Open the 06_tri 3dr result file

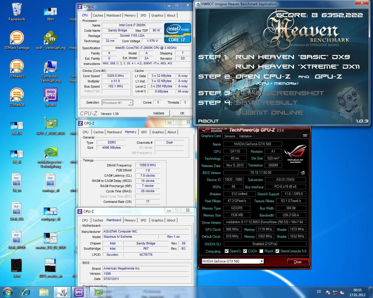17,183
